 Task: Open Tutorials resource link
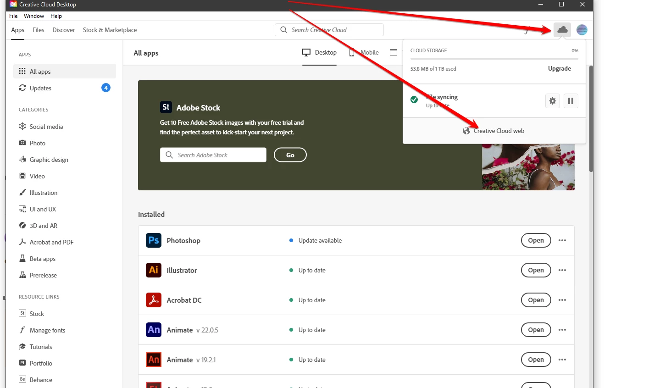[x=65, y=347]
